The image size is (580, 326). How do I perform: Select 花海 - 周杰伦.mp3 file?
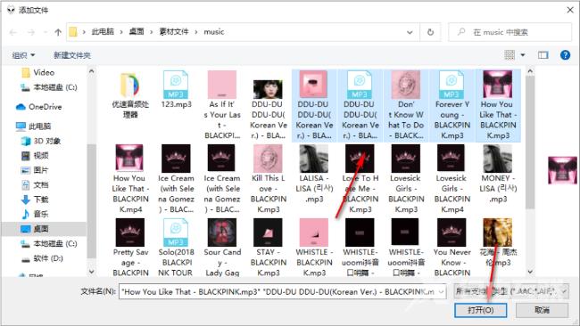(498, 242)
